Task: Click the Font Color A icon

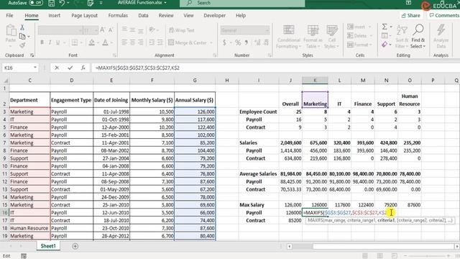Action: coord(106,42)
